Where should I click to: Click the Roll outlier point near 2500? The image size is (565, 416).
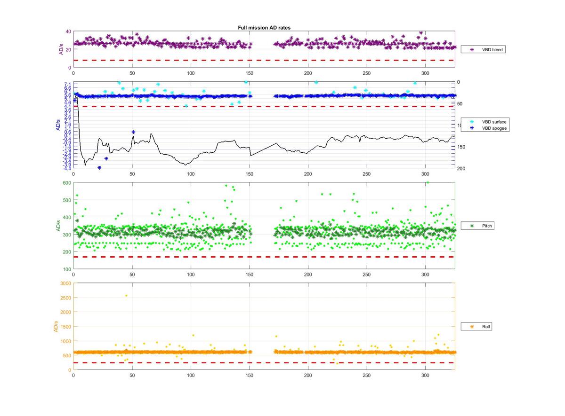pyautogui.click(x=126, y=296)
